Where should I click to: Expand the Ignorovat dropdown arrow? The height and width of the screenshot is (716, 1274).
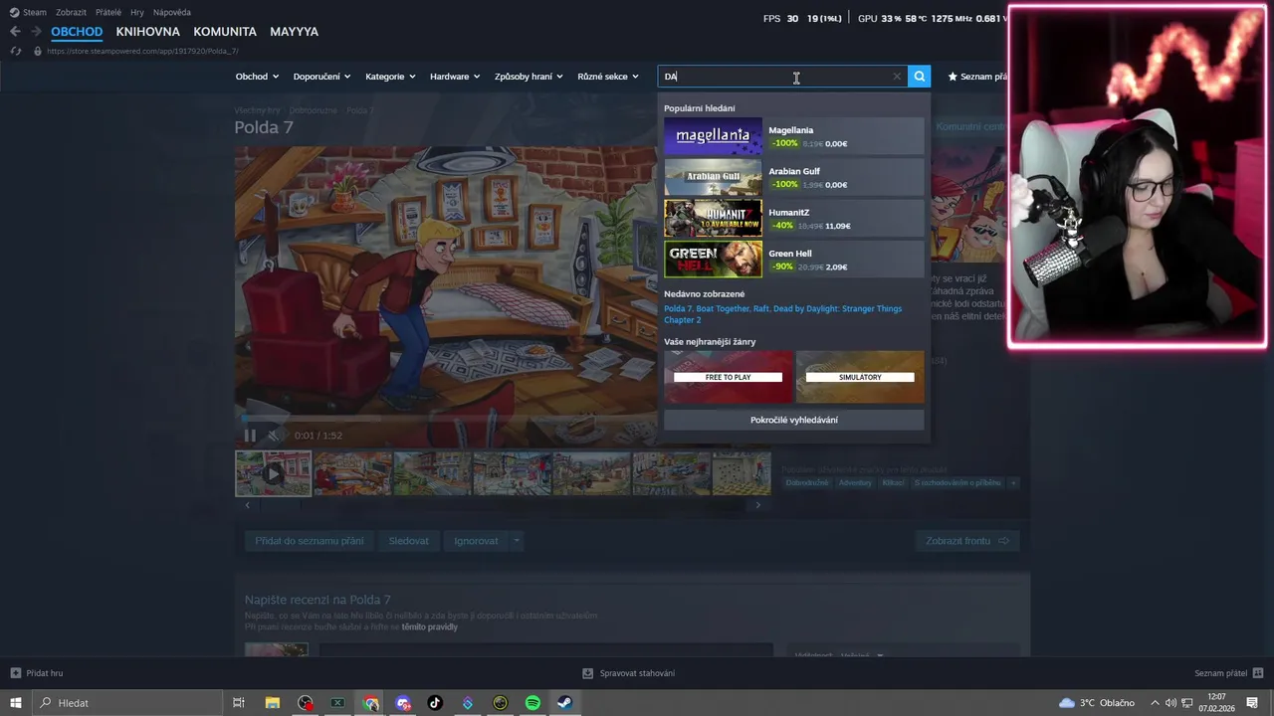coord(516,541)
